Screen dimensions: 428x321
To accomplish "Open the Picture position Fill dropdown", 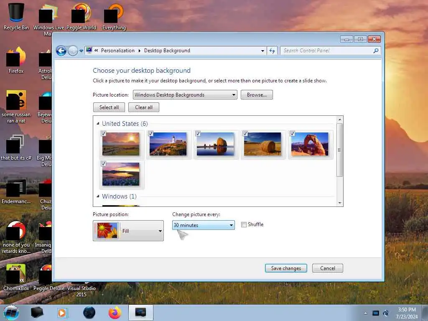I will click(x=128, y=231).
